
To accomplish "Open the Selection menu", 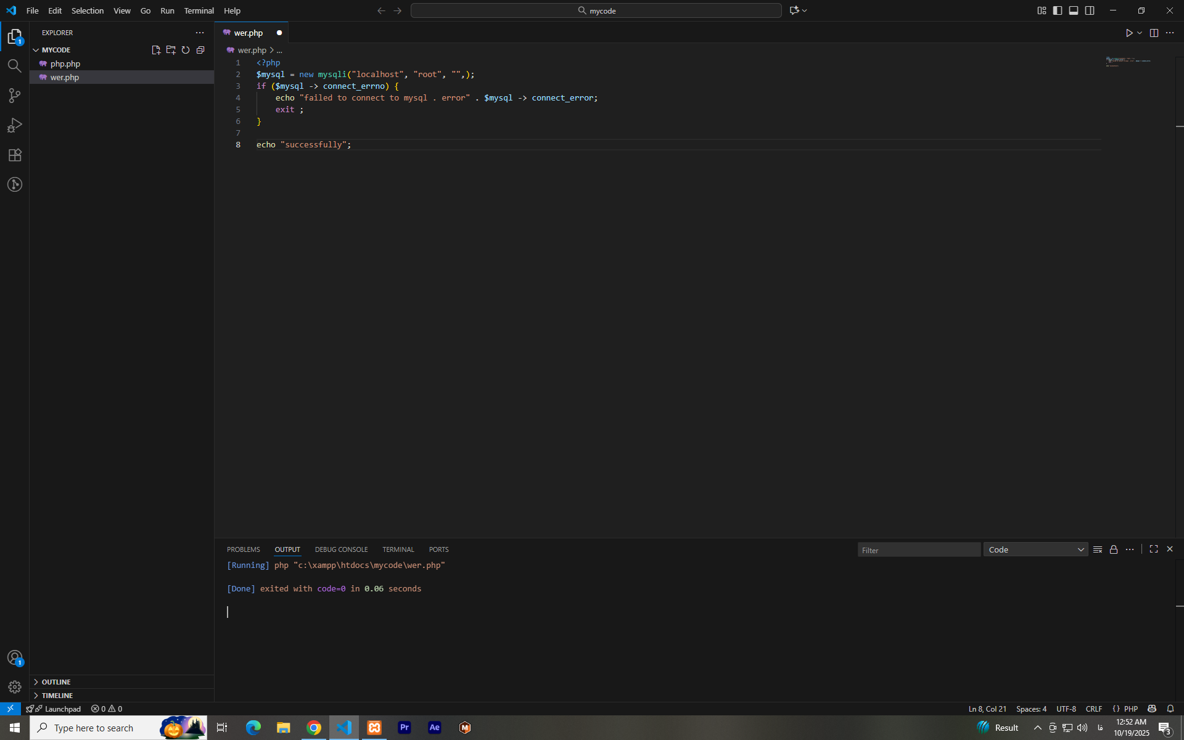I will coord(87,10).
